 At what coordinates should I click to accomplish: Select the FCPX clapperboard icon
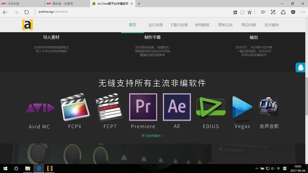75,107
